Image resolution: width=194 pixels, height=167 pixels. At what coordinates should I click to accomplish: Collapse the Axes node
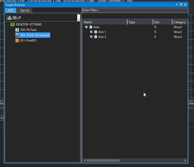[86, 27]
